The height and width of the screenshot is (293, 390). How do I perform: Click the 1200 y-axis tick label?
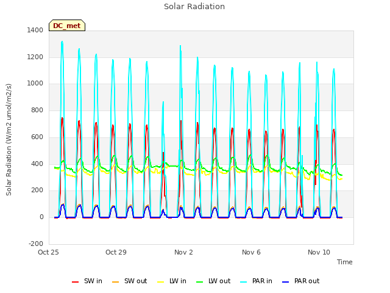pyautogui.click(x=35, y=57)
